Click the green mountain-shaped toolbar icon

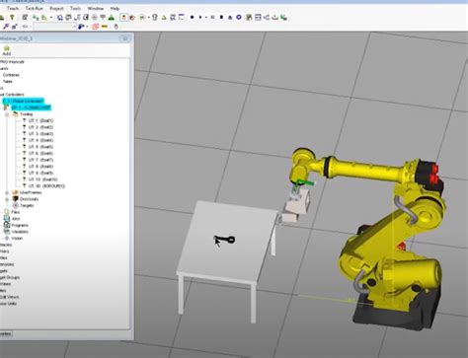pyautogui.click(x=112, y=17)
